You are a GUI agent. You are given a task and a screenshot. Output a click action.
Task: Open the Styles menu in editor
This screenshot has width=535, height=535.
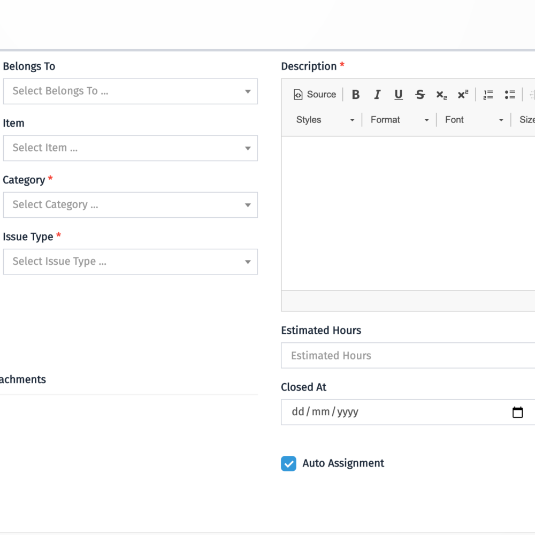(x=325, y=120)
